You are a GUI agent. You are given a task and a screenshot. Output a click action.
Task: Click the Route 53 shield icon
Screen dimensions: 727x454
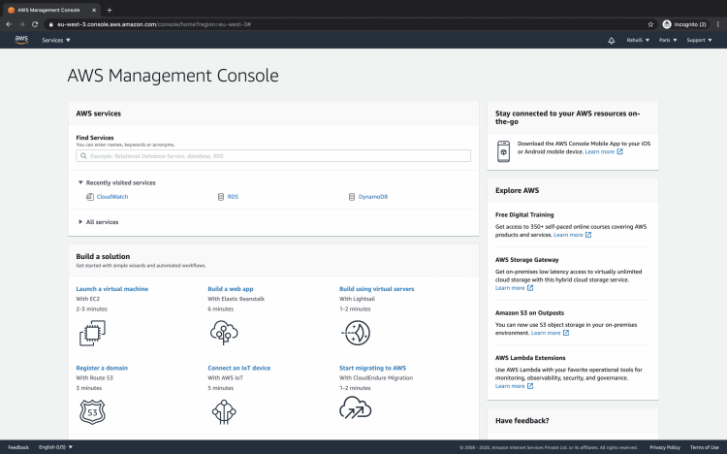[92, 411]
